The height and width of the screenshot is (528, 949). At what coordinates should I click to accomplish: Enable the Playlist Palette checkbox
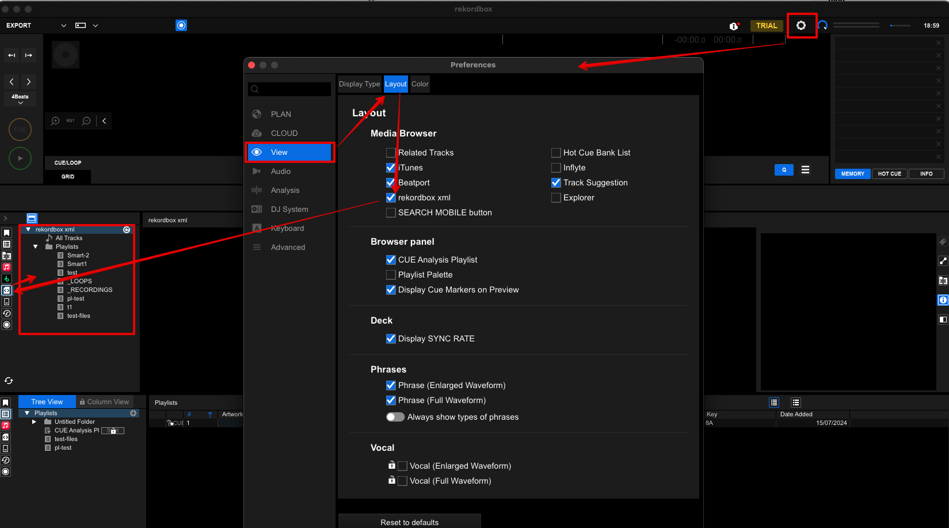point(391,275)
